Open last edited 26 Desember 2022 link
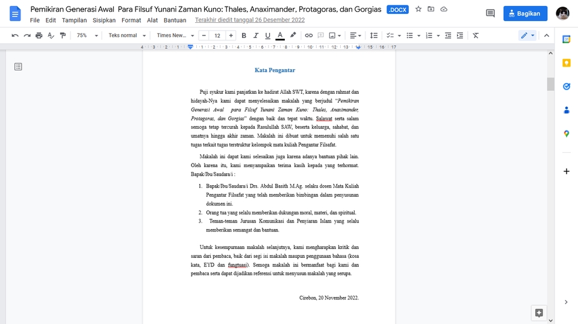Image resolution: width=578 pixels, height=324 pixels. point(249,20)
